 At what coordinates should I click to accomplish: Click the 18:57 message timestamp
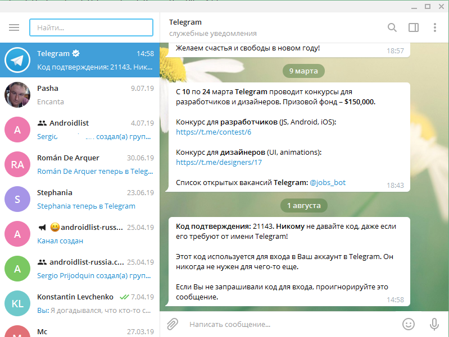pyautogui.click(x=395, y=51)
